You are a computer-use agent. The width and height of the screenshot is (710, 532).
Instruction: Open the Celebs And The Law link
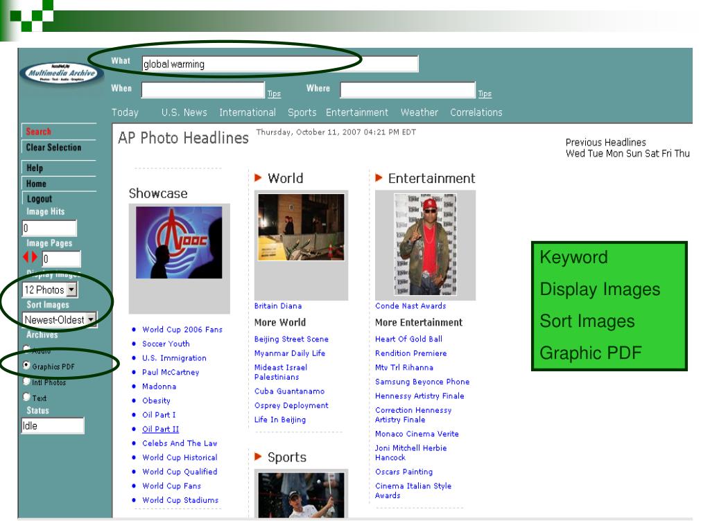180,443
